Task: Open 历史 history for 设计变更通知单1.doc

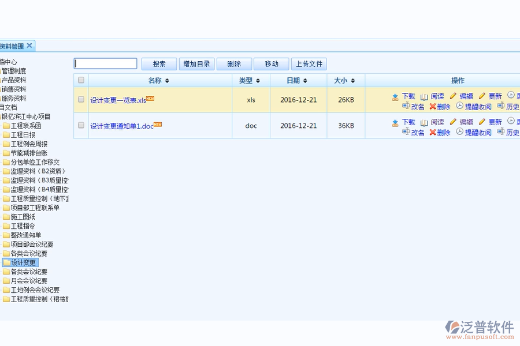Action: (501, 132)
